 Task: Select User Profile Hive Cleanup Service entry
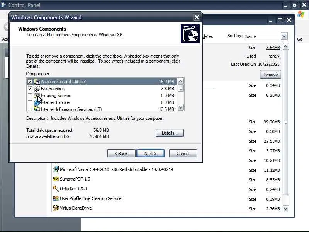pyautogui.click(x=167, y=198)
